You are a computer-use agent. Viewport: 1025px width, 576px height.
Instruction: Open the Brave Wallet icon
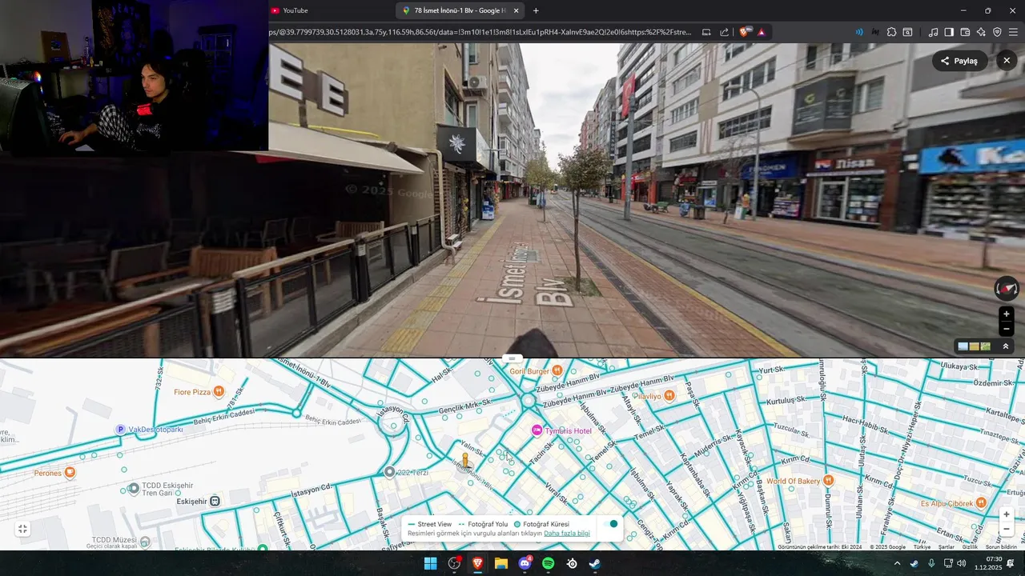click(x=965, y=32)
